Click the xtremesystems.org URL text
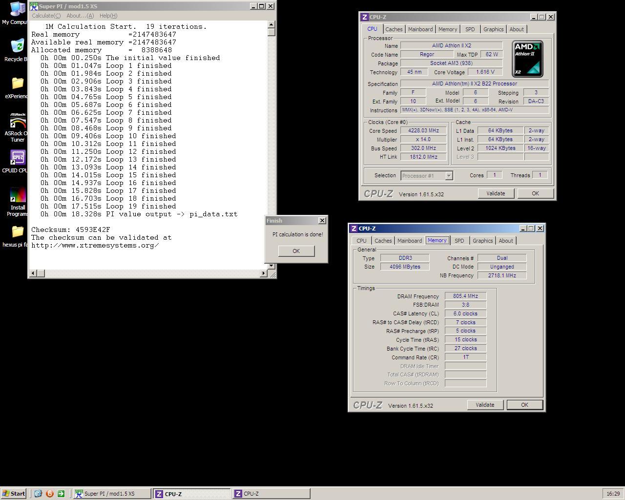The height and width of the screenshot is (500, 625). (x=95, y=245)
